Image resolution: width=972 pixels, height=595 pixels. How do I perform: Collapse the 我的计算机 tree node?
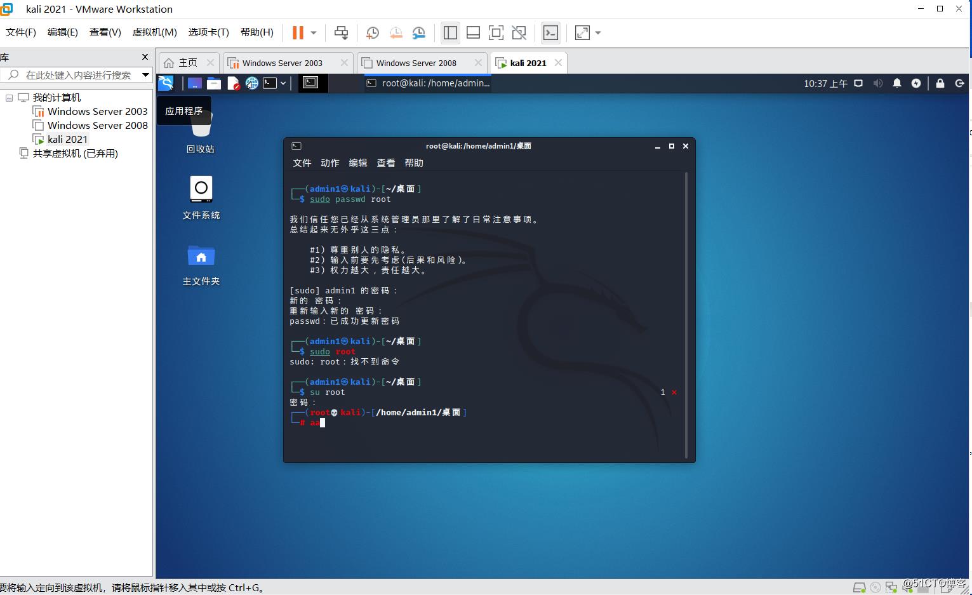[9, 98]
